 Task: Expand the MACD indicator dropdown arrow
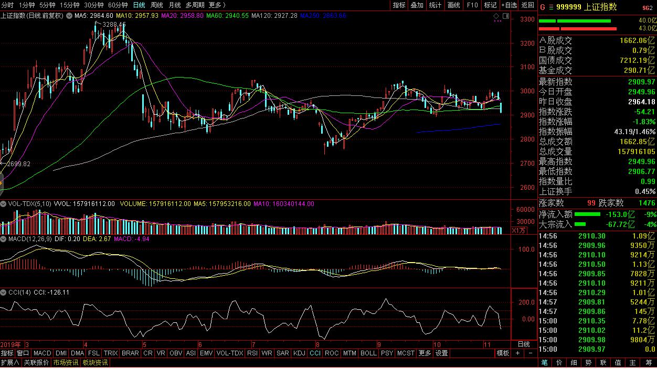tap(3, 239)
